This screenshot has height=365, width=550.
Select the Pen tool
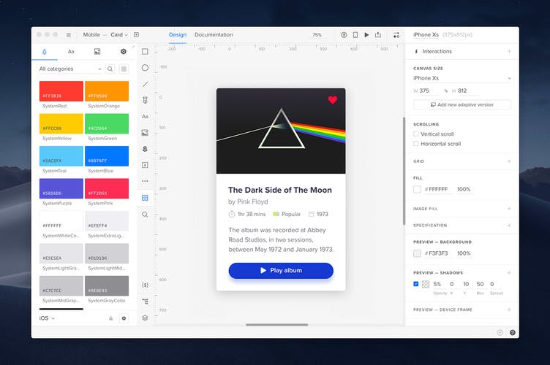click(x=145, y=100)
